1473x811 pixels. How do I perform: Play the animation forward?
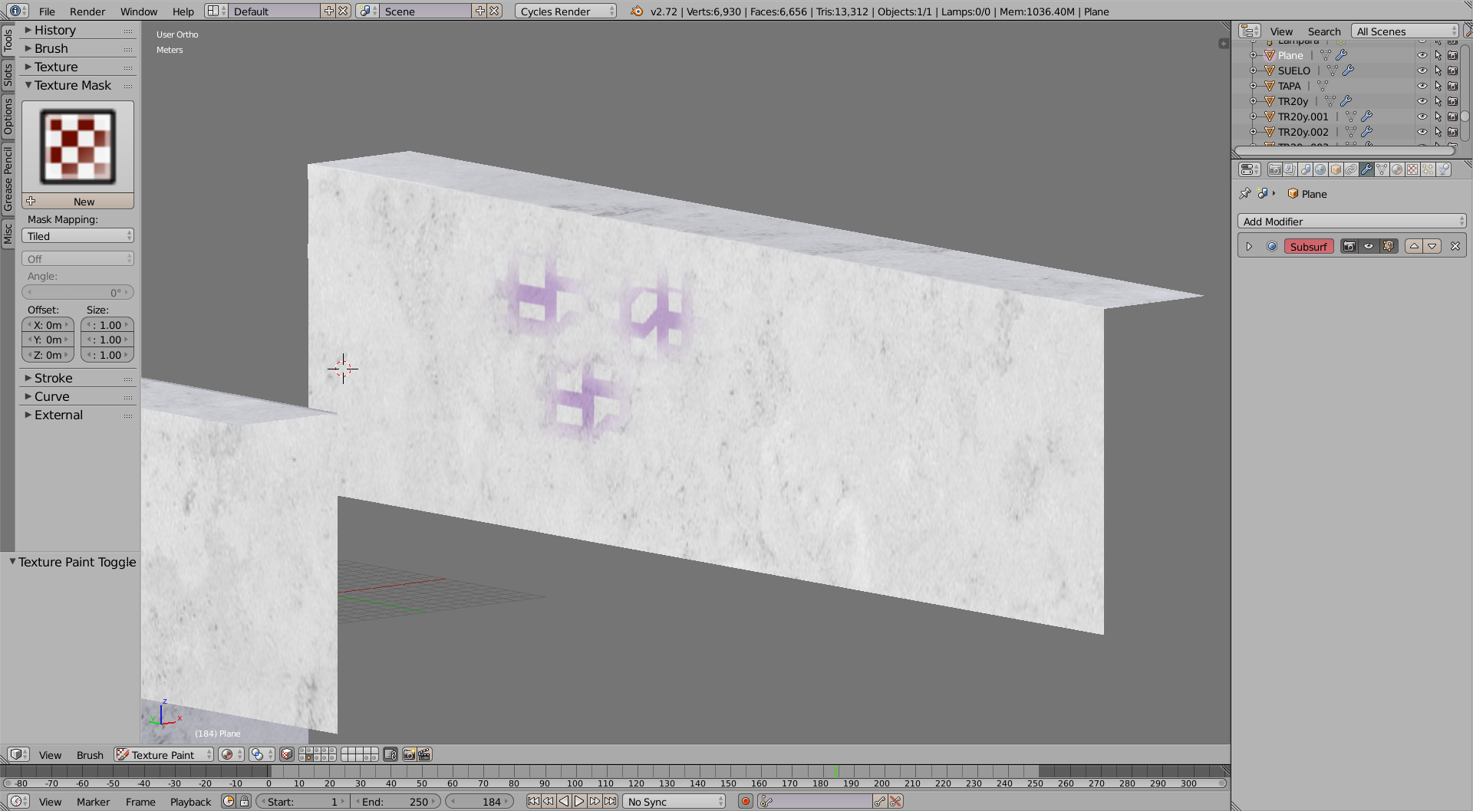click(x=579, y=802)
